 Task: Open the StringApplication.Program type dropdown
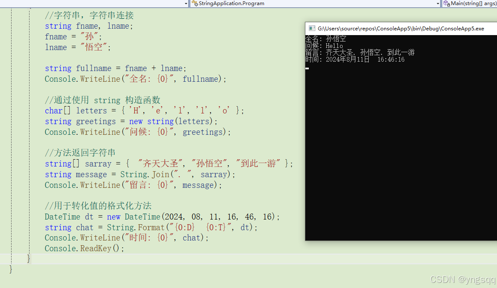coord(316,3)
